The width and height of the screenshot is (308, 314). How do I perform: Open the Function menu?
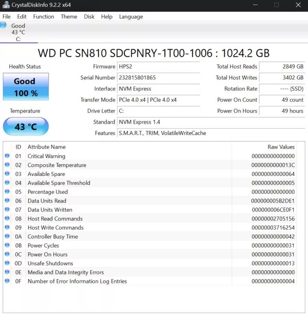44,17
